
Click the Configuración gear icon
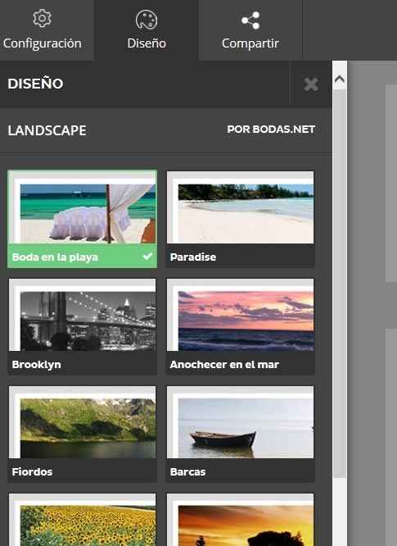(x=42, y=19)
